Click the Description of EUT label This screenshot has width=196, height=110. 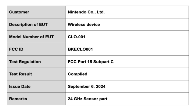pos(28,24)
